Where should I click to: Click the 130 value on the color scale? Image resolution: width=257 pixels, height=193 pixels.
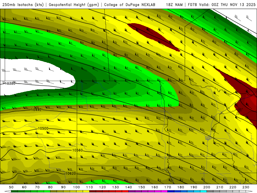point(116,187)
